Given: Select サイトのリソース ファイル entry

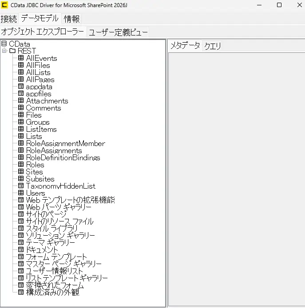Looking at the screenshot, I should click(59, 221).
